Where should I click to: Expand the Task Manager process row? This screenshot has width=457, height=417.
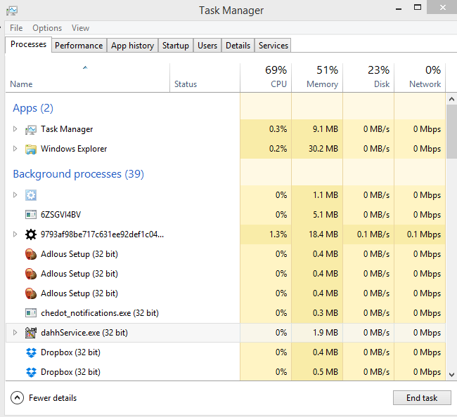pyautogui.click(x=15, y=129)
